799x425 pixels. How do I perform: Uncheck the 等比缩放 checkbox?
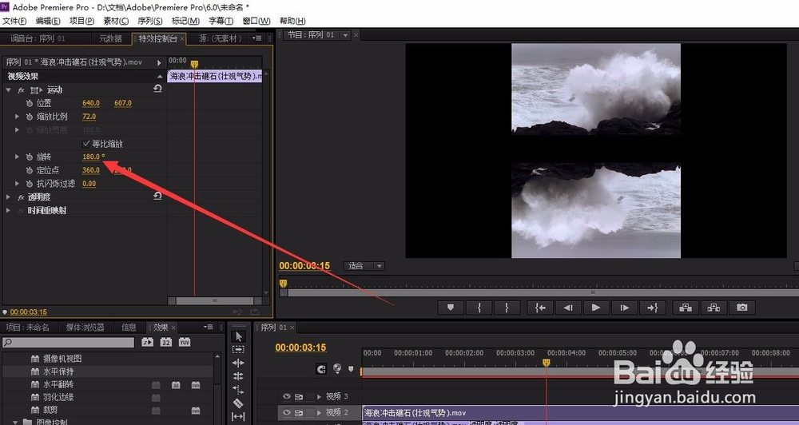[85, 144]
